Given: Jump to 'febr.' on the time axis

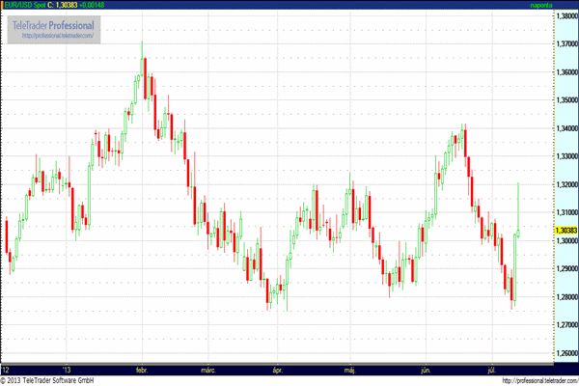Looking at the screenshot, I should coord(139,370).
